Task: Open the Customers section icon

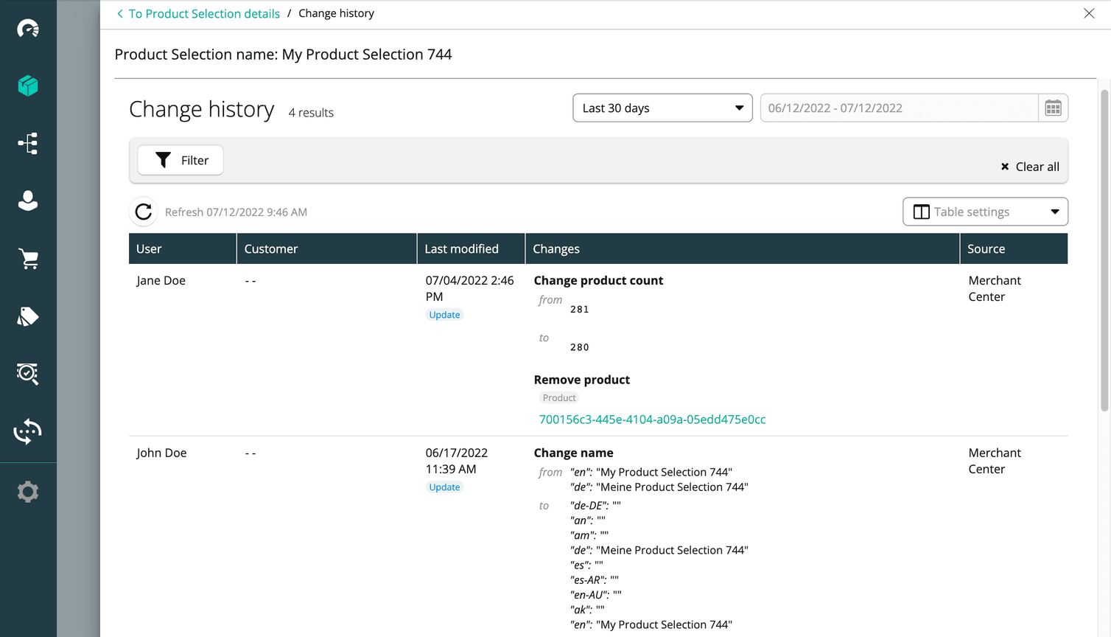Action: pyautogui.click(x=28, y=201)
